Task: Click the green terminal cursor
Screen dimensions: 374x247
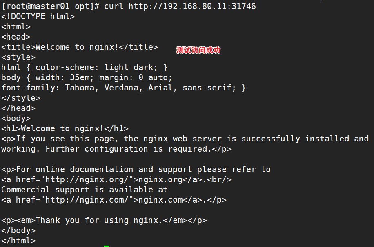Action: coord(107,246)
